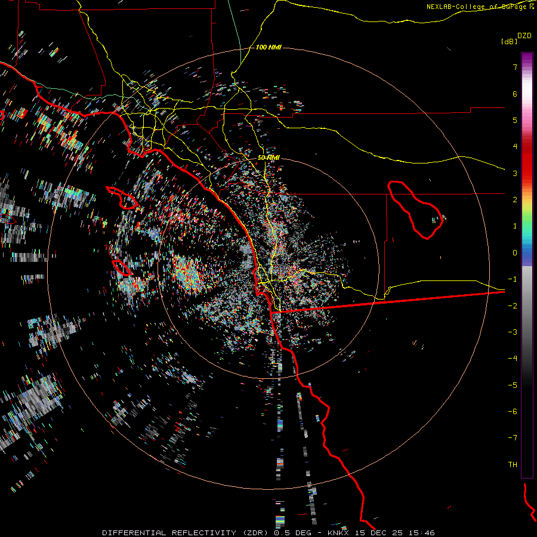
Task: Click the KNKX radar site identifier
Action: [x=338, y=533]
